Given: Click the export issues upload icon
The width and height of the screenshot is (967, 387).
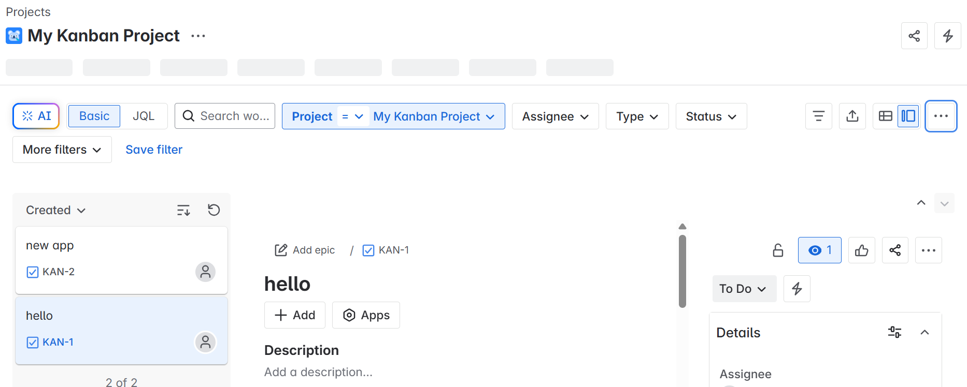Looking at the screenshot, I should click(x=852, y=116).
